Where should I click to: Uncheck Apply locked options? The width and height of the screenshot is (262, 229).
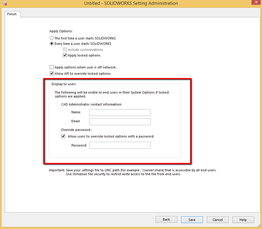click(65, 55)
